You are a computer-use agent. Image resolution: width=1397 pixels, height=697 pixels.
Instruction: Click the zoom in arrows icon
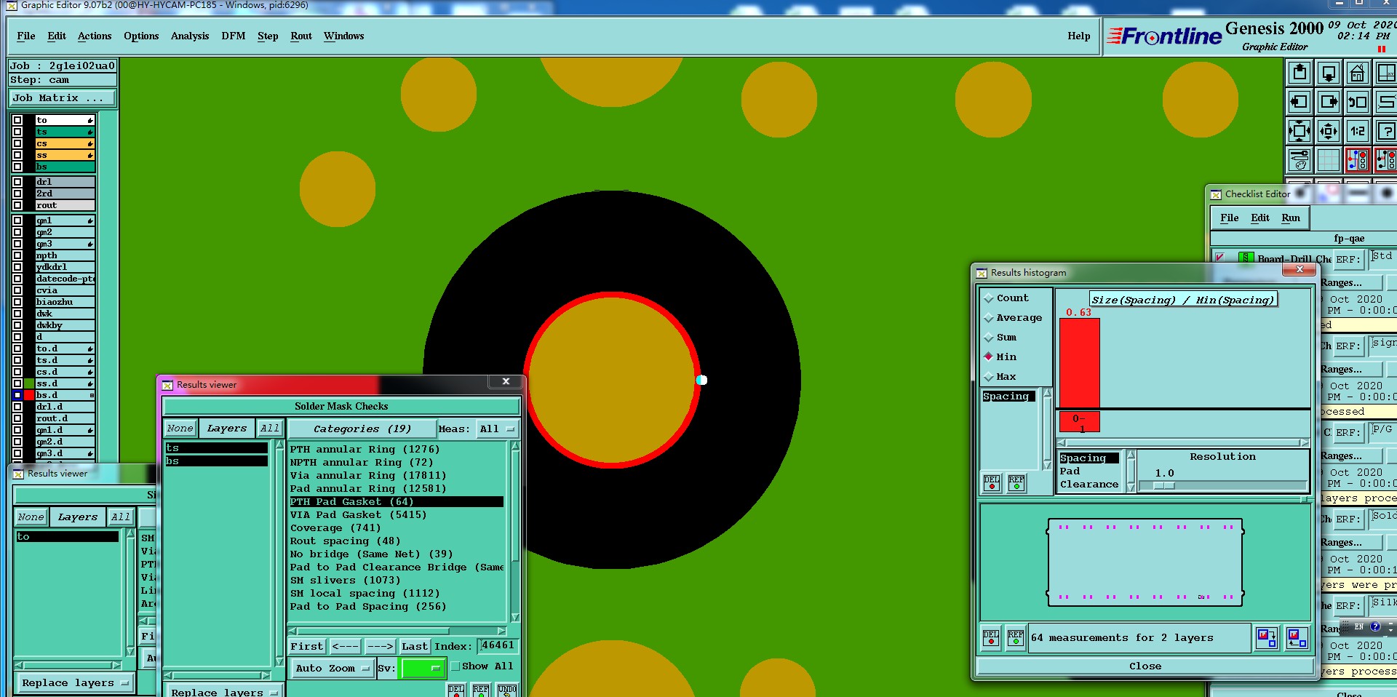pyautogui.click(x=1300, y=131)
